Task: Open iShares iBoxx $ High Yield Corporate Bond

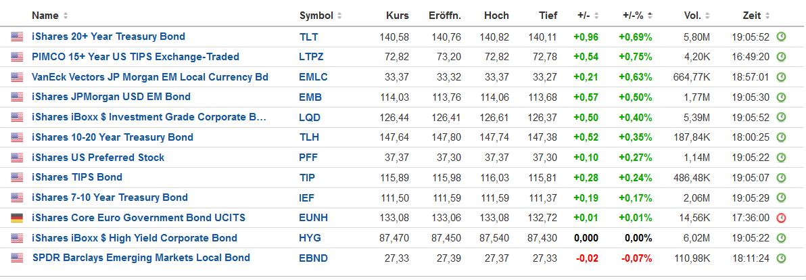Action: pos(135,238)
